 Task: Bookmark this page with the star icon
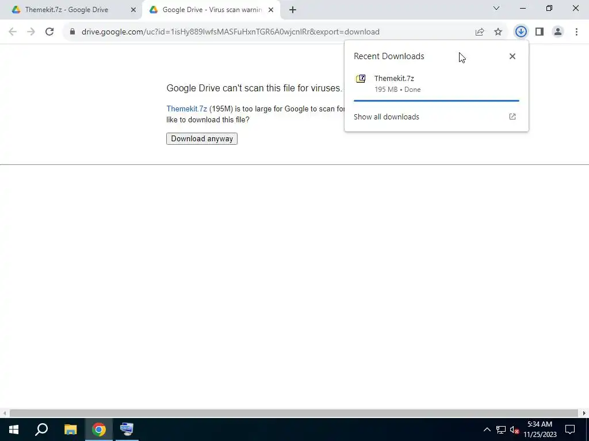tap(498, 32)
